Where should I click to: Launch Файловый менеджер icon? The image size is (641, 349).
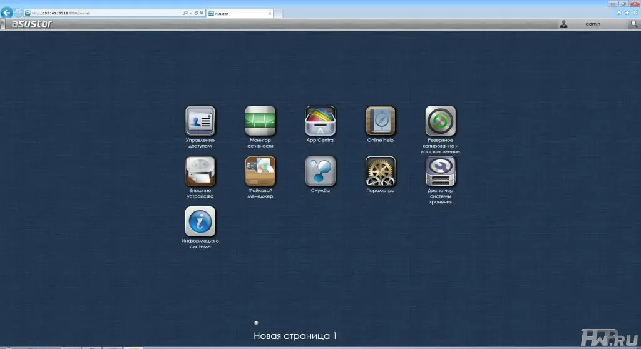point(260,171)
